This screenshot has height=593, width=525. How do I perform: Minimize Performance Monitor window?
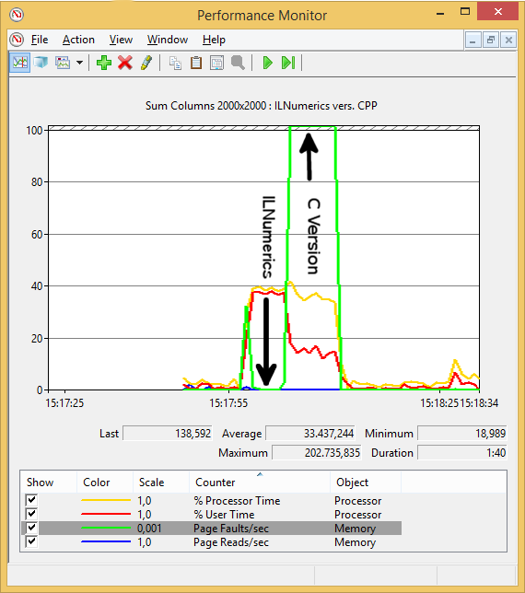[440, 14]
